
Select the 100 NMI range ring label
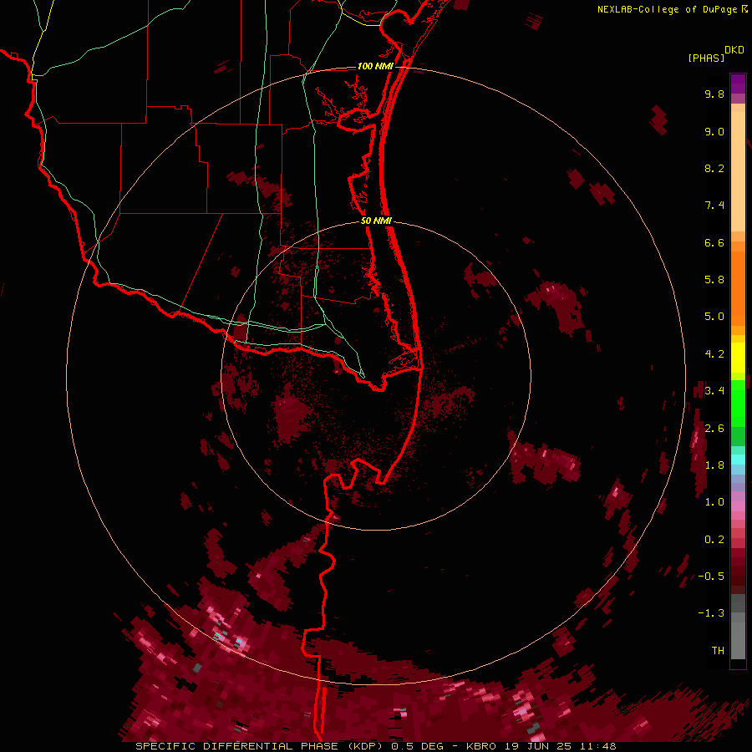click(x=375, y=66)
